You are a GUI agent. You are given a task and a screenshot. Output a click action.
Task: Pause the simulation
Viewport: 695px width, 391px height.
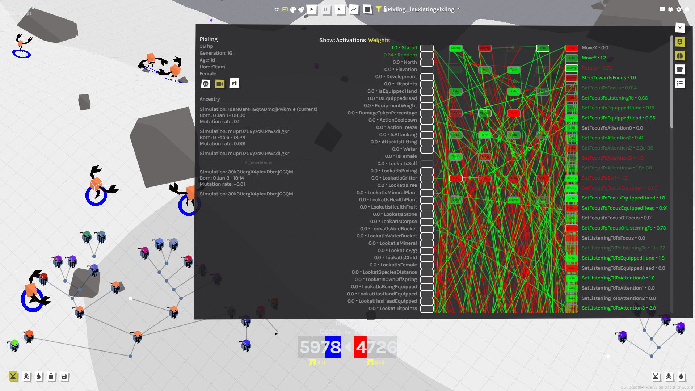325,9
